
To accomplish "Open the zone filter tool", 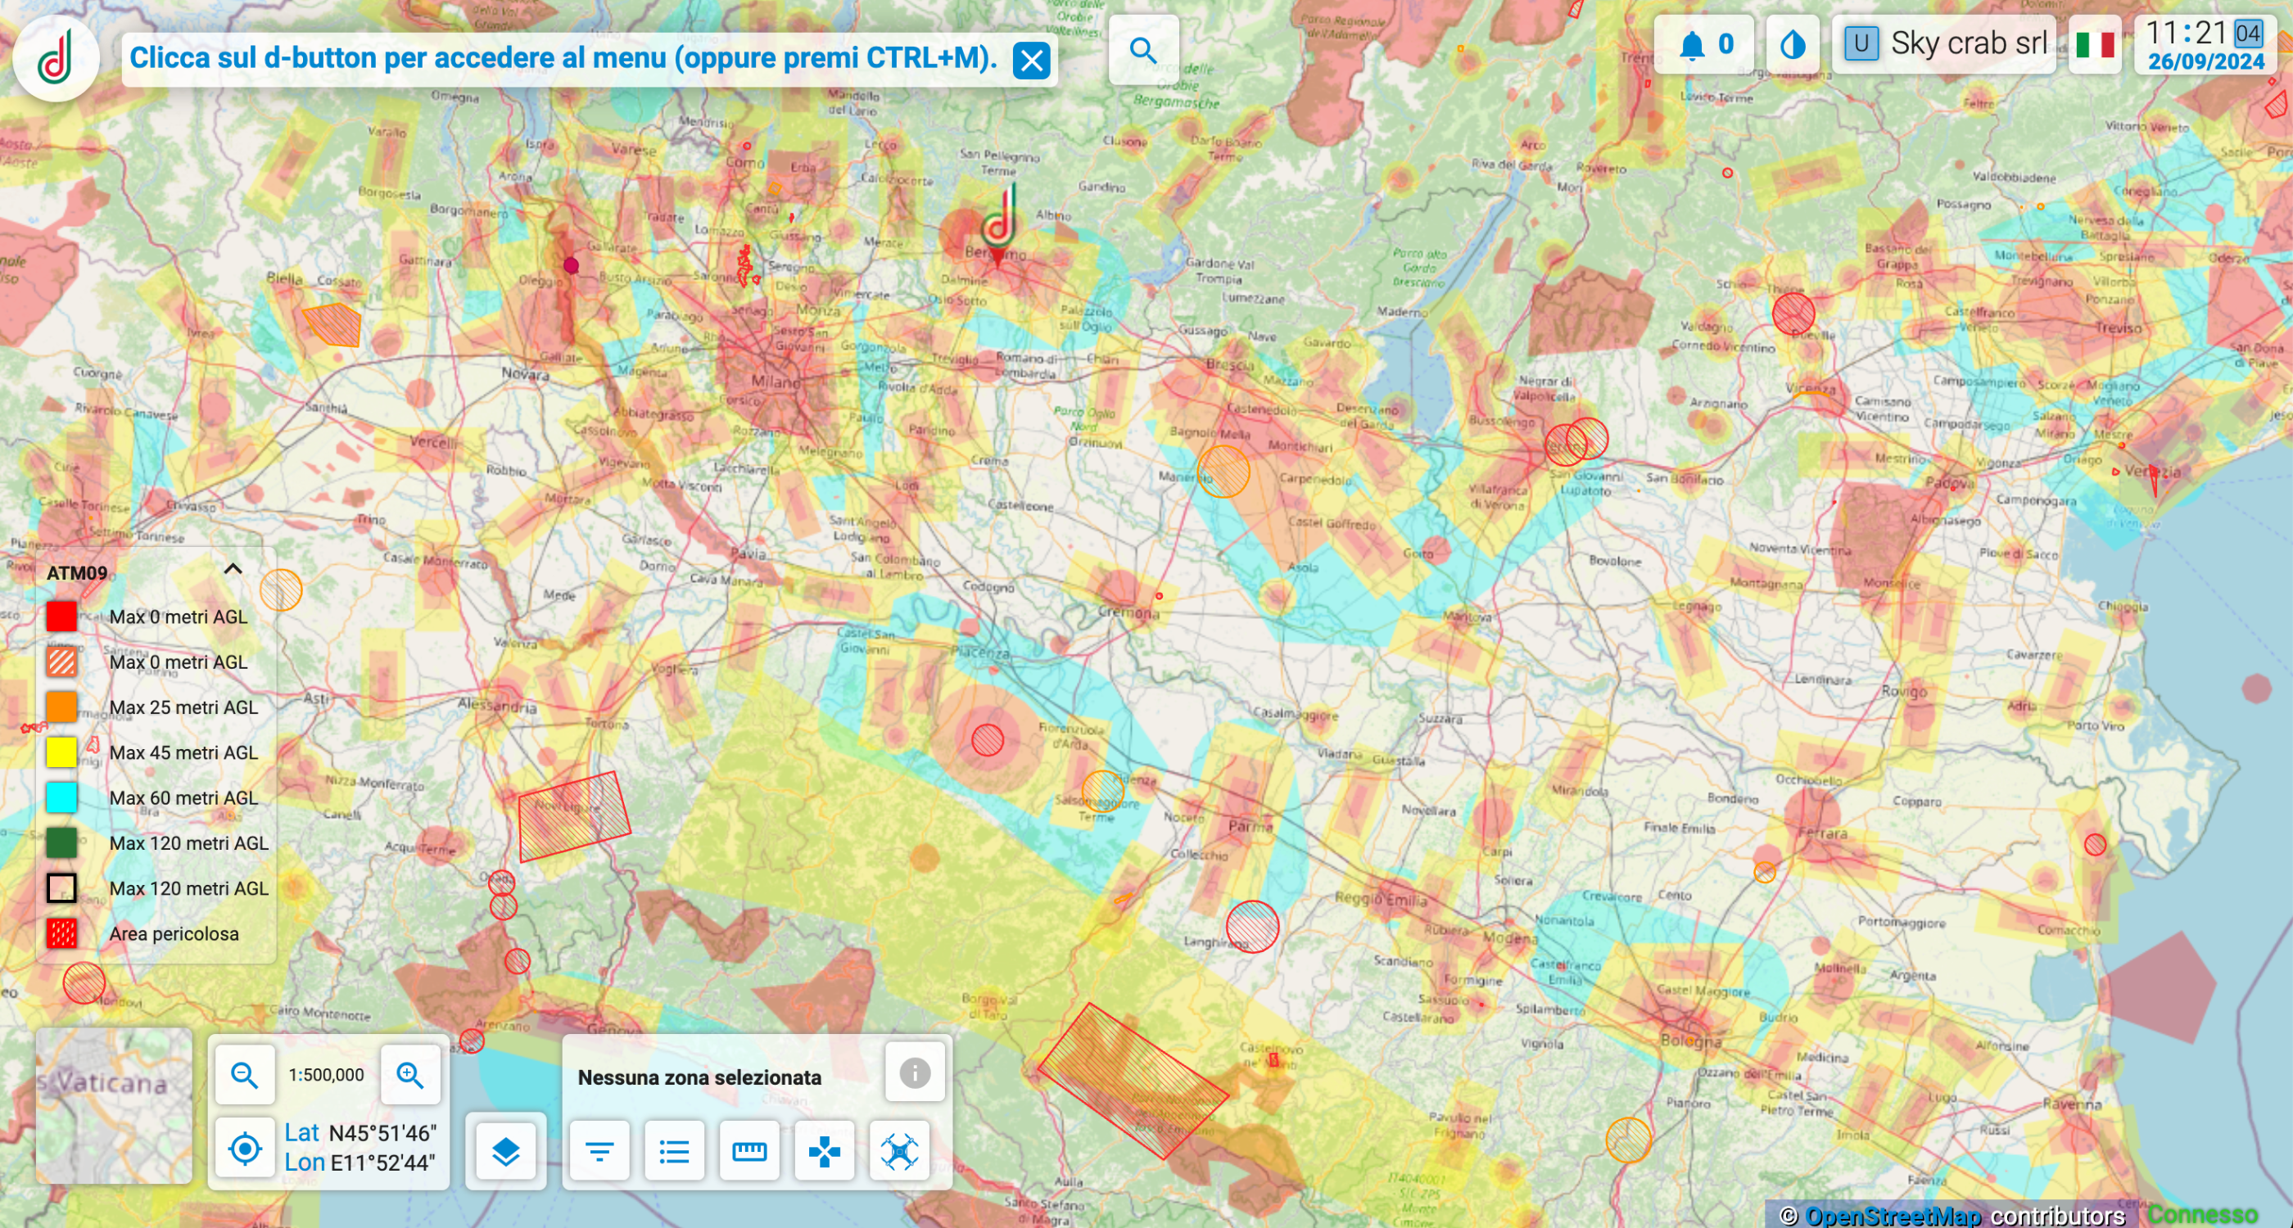I will pyautogui.click(x=599, y=1152).
